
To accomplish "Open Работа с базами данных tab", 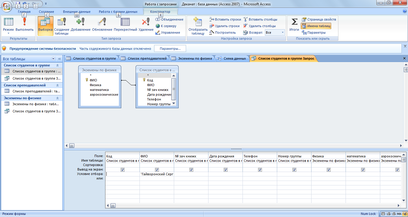I will 118,12.
